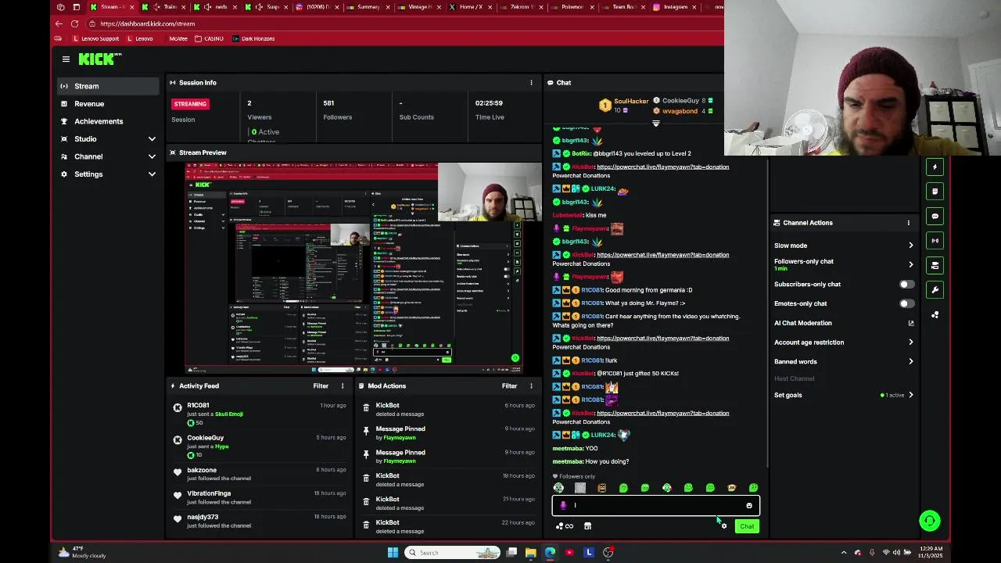Open Account age restriction chevron
The width and height of the screenshot is (1001, 563).
910,342
